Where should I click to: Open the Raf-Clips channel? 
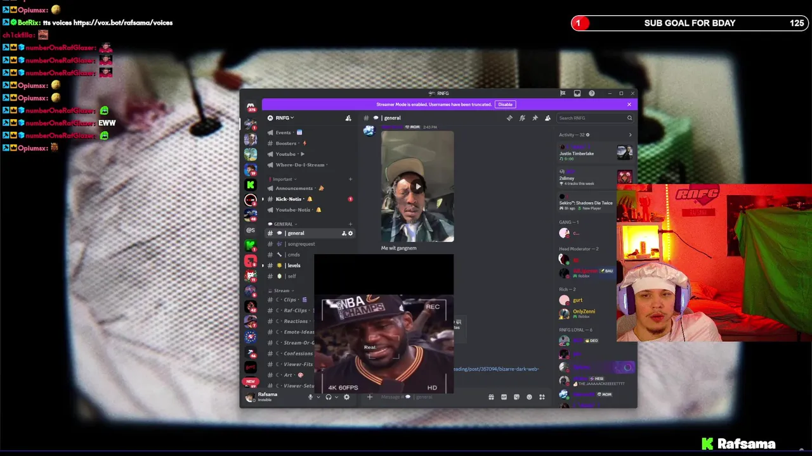point(291,310)
